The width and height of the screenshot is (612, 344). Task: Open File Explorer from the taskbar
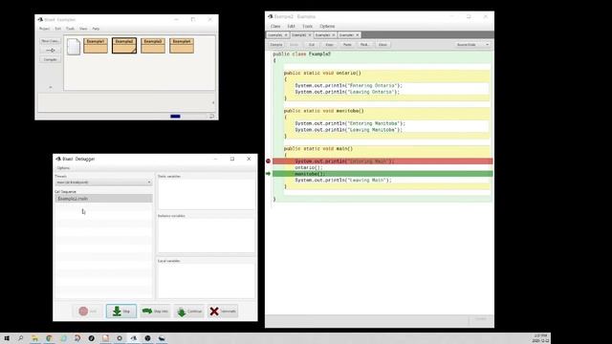pos(34,338)
